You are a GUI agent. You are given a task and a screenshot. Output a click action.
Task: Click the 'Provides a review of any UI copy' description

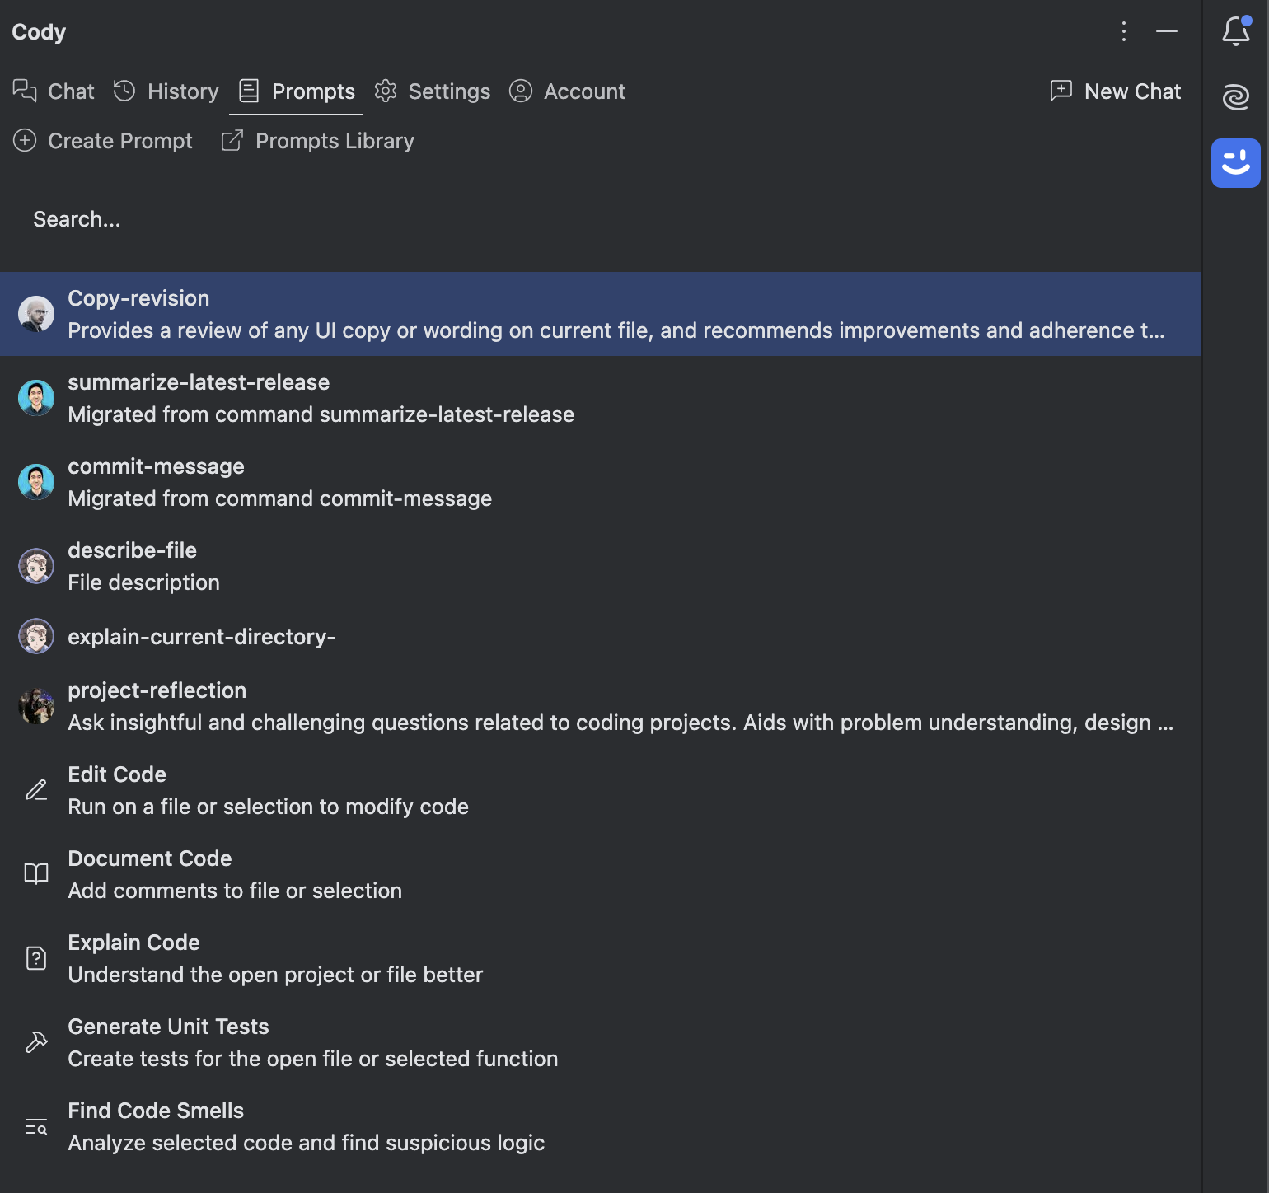pos(616,330)
